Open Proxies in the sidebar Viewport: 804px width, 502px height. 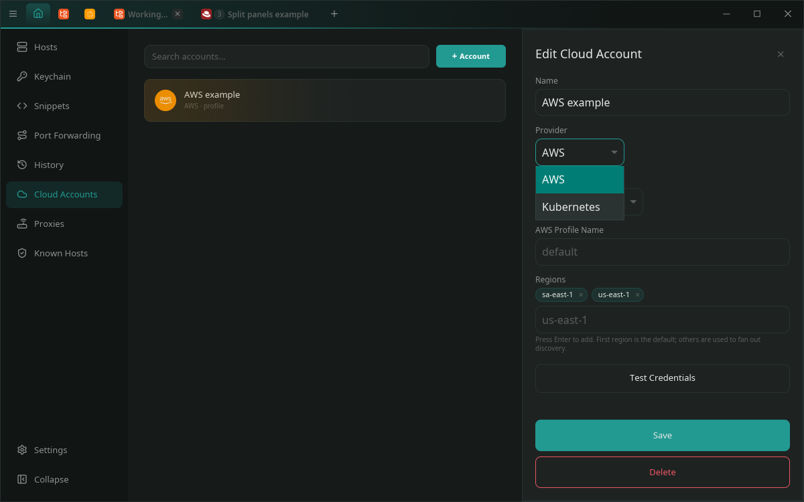64,224
